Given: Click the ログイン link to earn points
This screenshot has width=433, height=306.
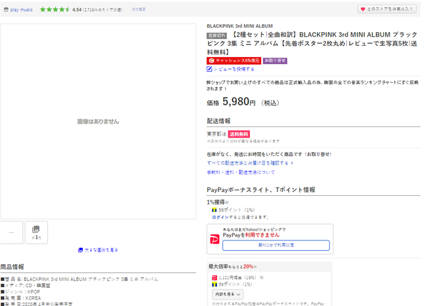Looking at the screenshot, I should click(x=220, y=217).
